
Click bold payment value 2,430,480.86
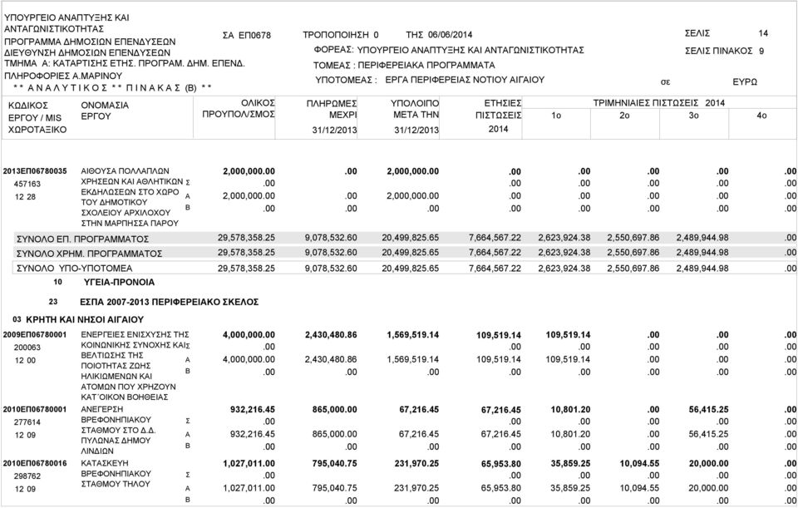pos(331,335)
